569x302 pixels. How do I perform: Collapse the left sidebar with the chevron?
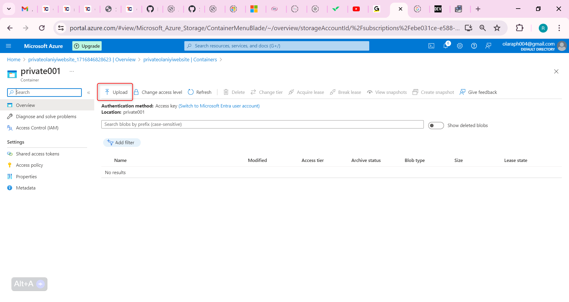point(88,92)
